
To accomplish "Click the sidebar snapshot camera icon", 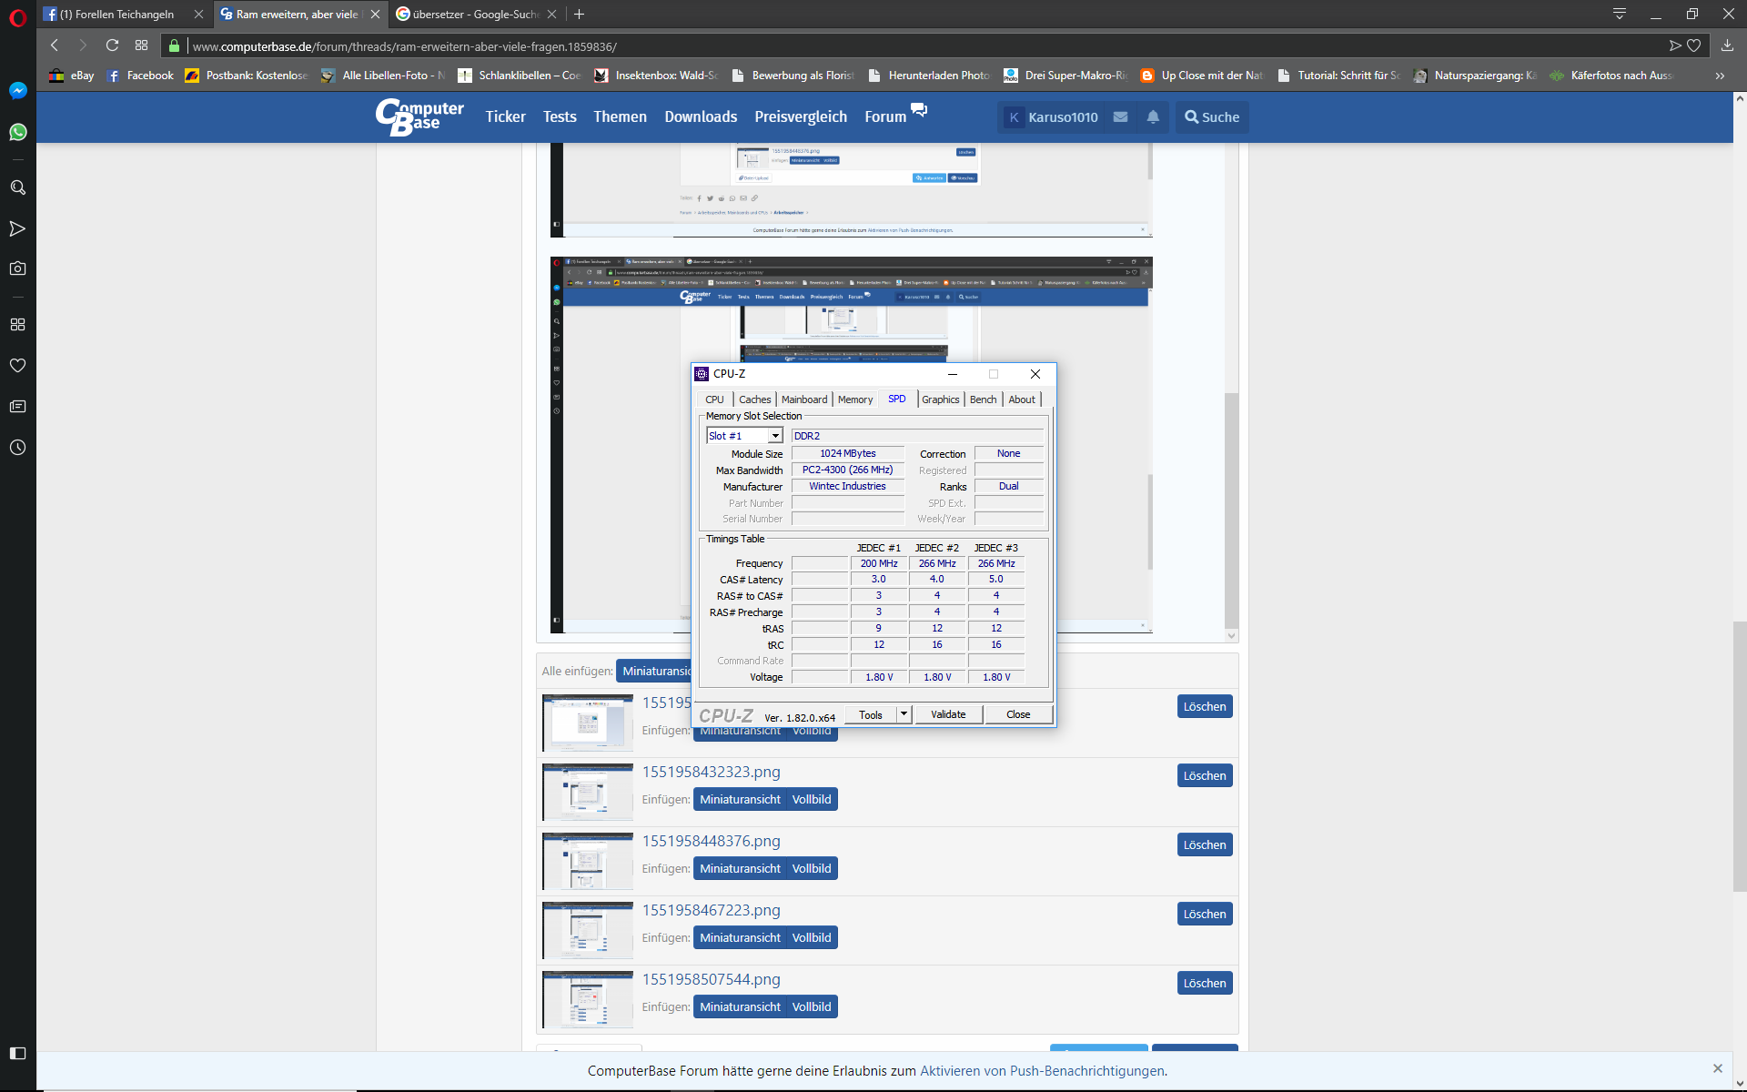I will 17,268.
